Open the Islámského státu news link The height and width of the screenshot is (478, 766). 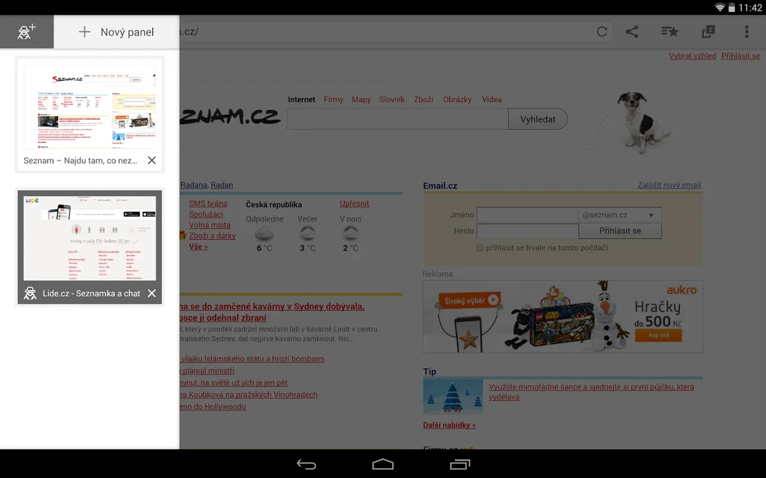(x=252, y=358)
